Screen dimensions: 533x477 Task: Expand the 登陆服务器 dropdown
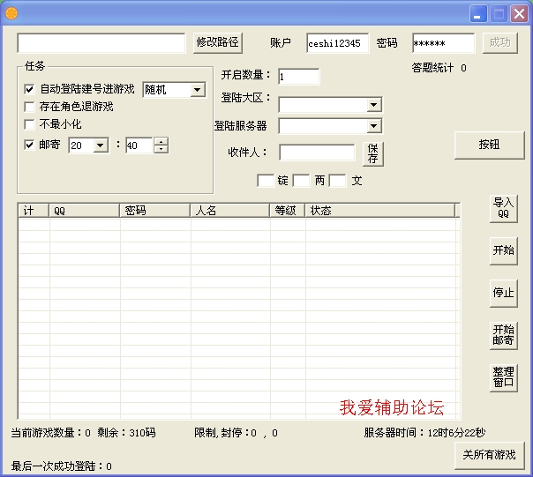373,126
